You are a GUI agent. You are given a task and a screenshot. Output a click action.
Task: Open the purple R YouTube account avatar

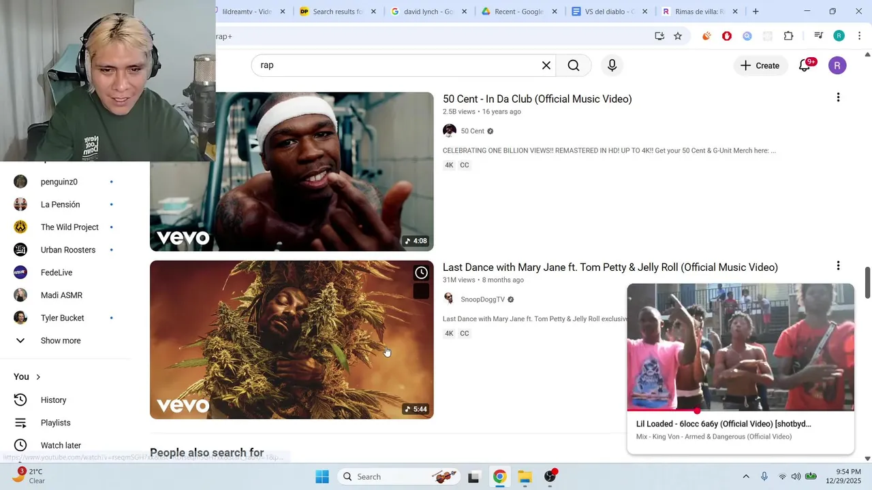point(837,65)
